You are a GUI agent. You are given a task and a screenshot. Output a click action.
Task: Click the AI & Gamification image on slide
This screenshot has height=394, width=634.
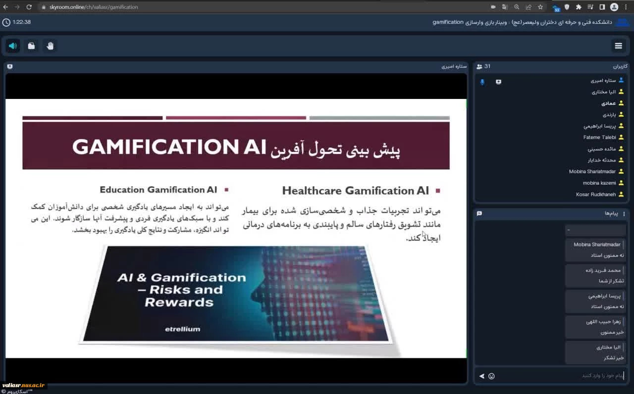(236, 295)
